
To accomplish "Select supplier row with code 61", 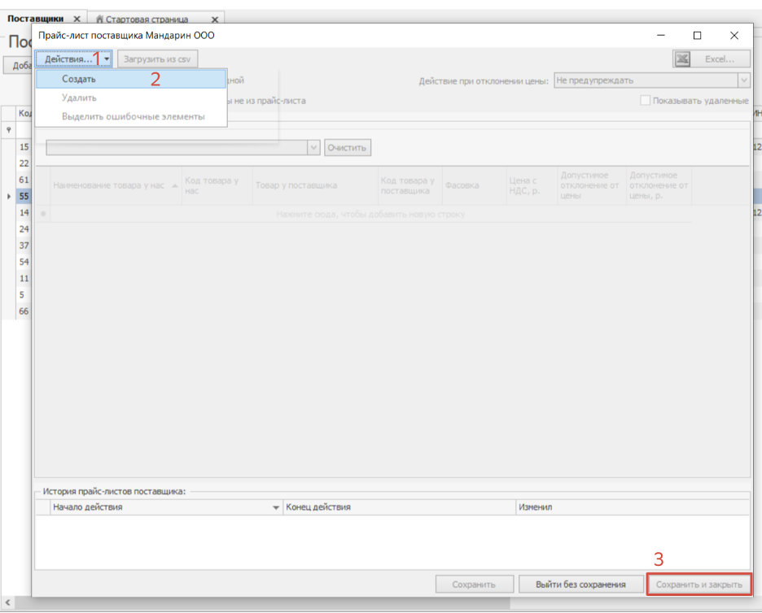I will (24, 180).
